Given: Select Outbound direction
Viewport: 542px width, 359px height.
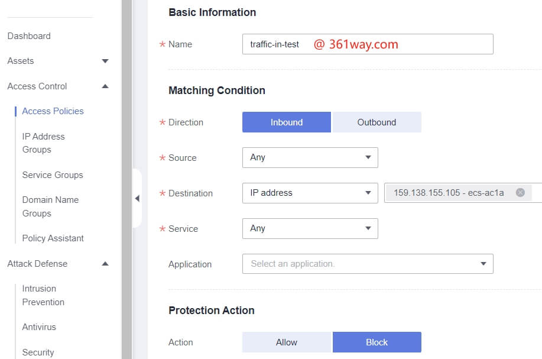Looking at the screenshot, I should point(377,122).
